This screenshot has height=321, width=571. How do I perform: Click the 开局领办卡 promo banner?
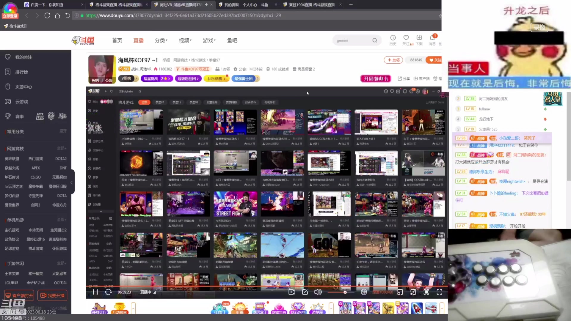click(x=376, y=78)
